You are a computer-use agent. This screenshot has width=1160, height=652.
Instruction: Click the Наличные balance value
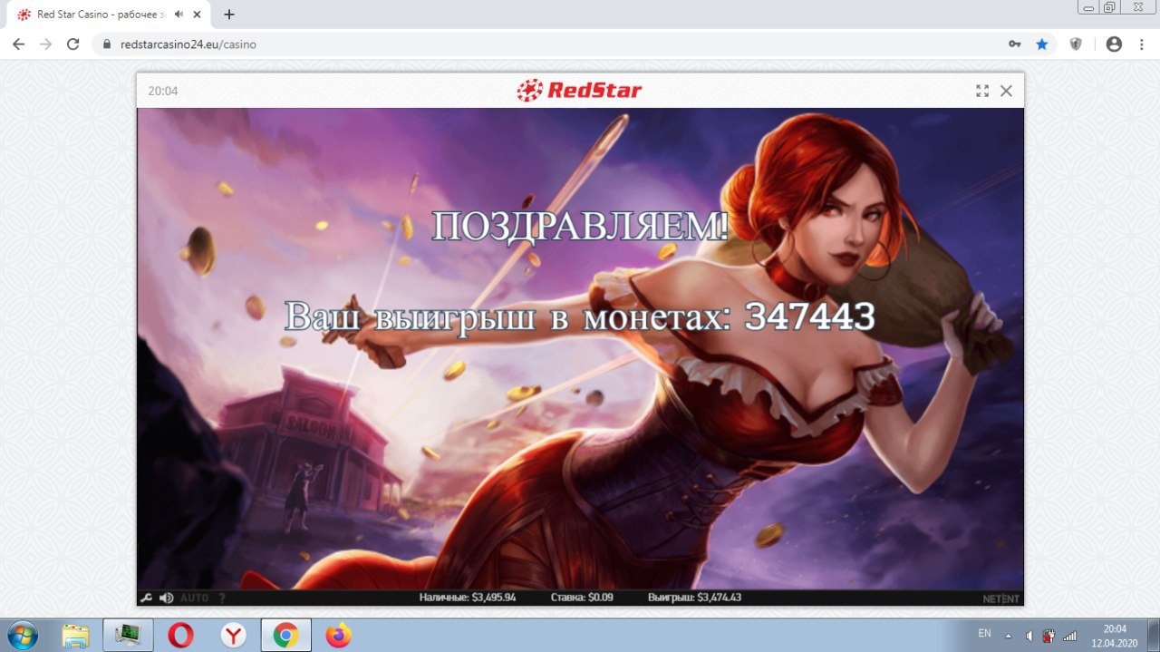click(x=468, y=598)
